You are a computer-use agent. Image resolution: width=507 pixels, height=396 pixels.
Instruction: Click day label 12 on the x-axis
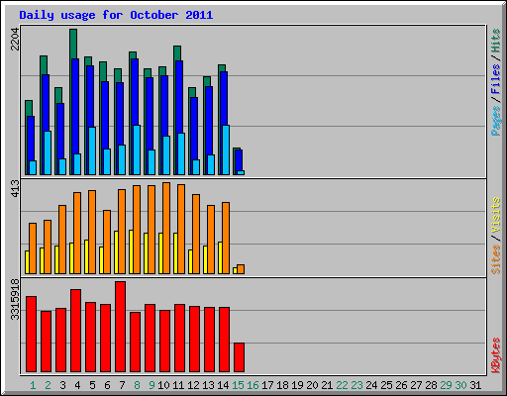pos(193,385)
